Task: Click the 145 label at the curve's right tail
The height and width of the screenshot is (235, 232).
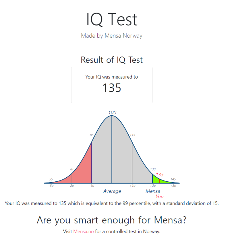Action: 173,179
